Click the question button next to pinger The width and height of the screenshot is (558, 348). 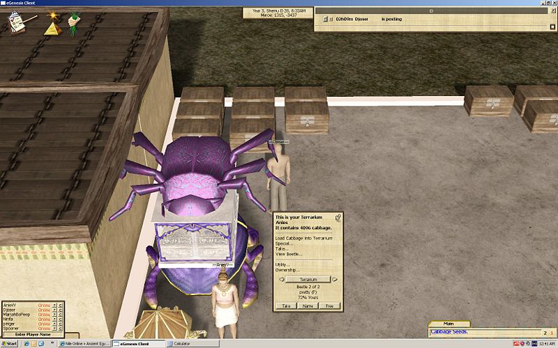(x=54, y=324)
